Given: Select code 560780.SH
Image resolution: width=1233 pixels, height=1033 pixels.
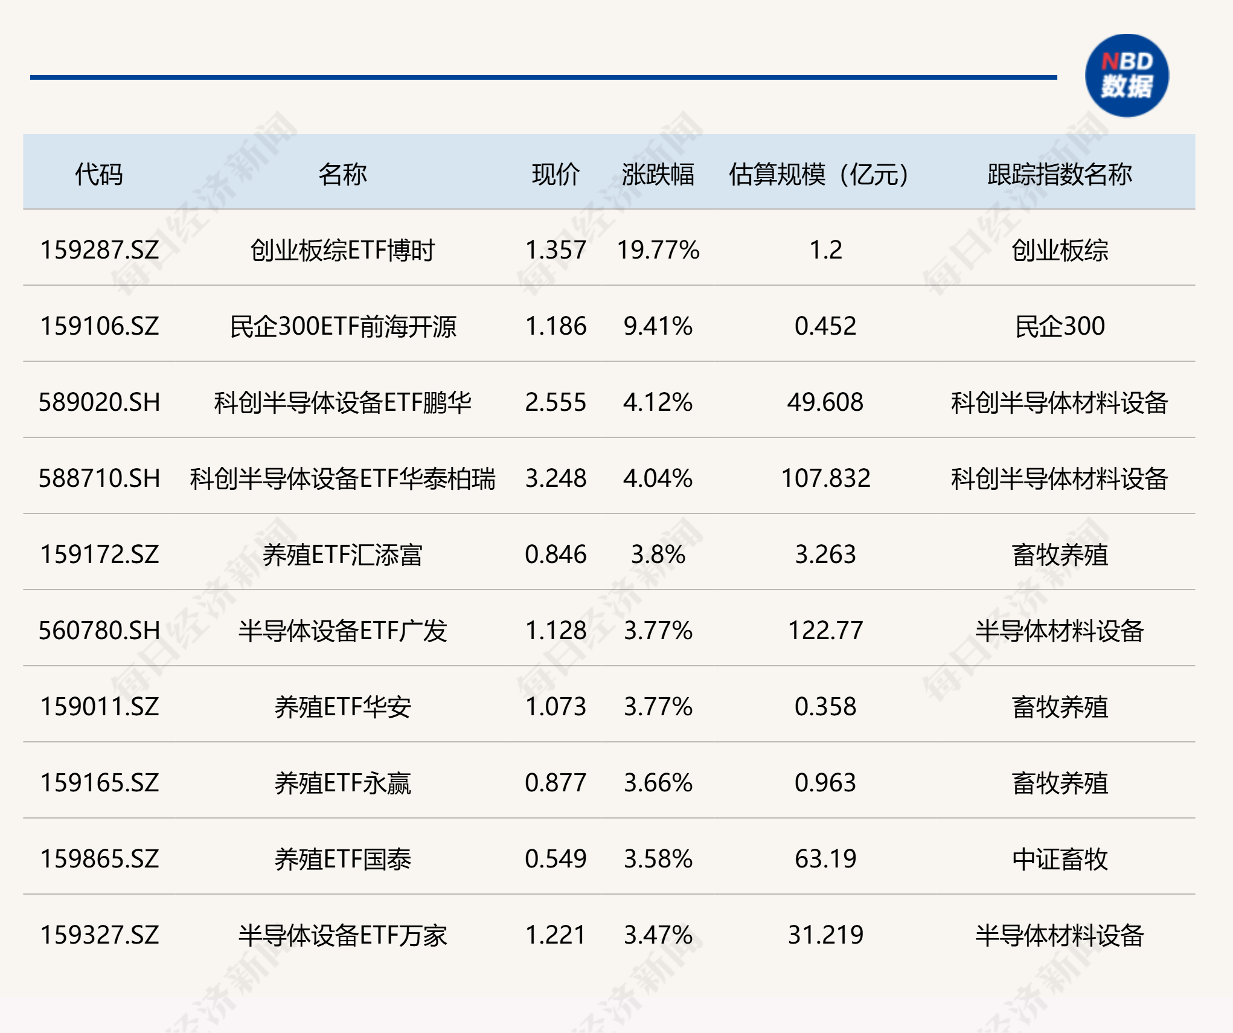Looking at the screenshot, I should [100, 631].
